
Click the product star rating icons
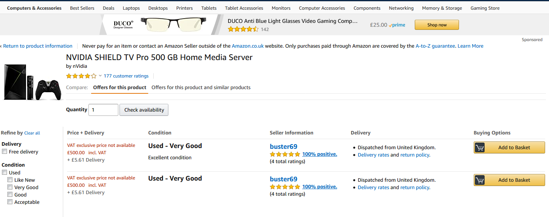click(81, 76)
